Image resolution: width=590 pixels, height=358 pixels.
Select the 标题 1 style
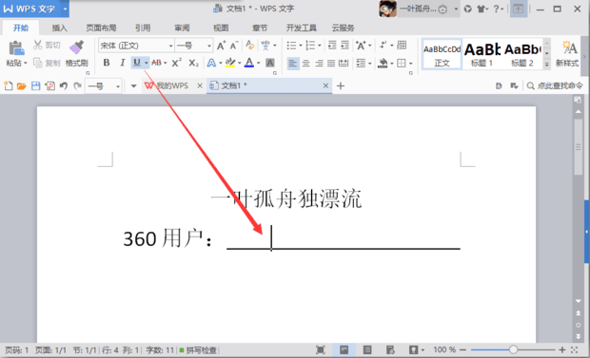tap(482, 54)
